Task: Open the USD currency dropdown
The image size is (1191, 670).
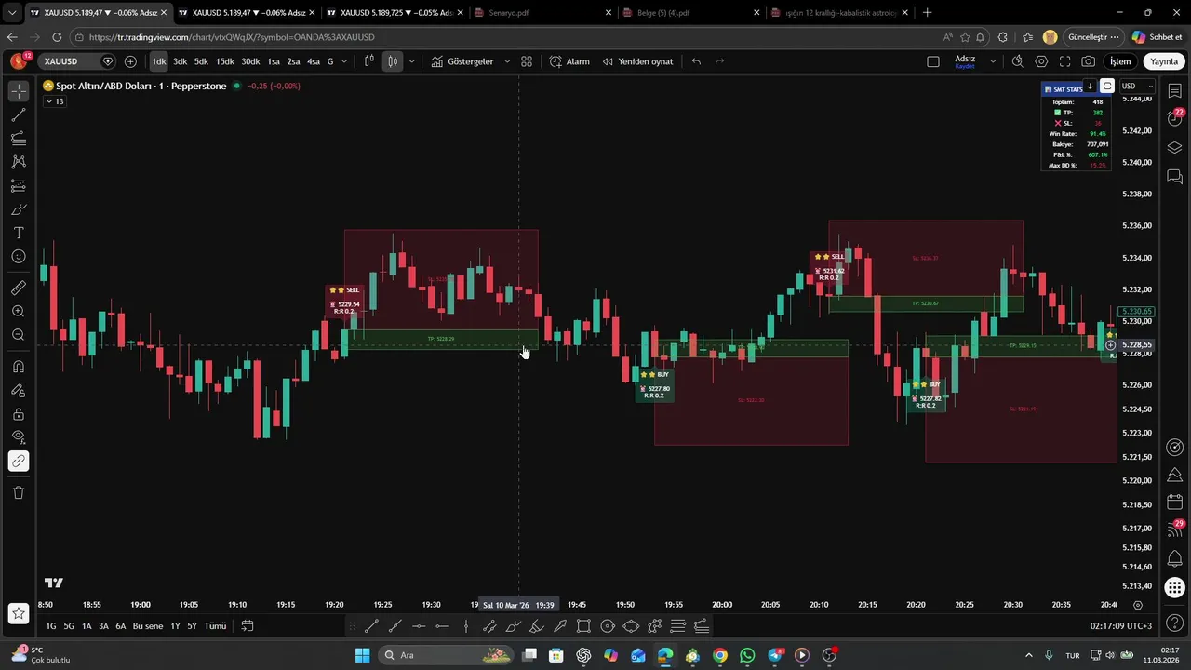Action: [1137, 87]
